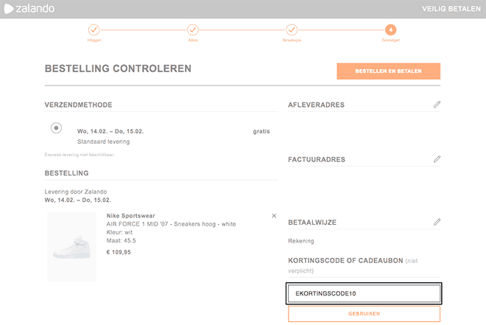486x325 pixels.
Task: Click Bestellen en betalen button
Action: [388, 71]
